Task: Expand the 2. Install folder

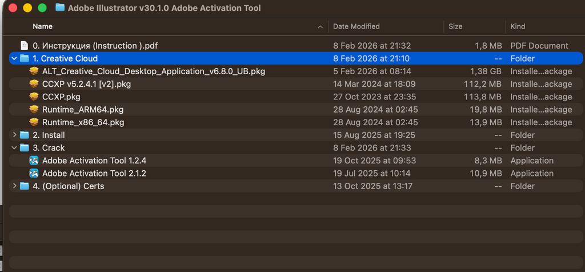Action: [14, 135]
